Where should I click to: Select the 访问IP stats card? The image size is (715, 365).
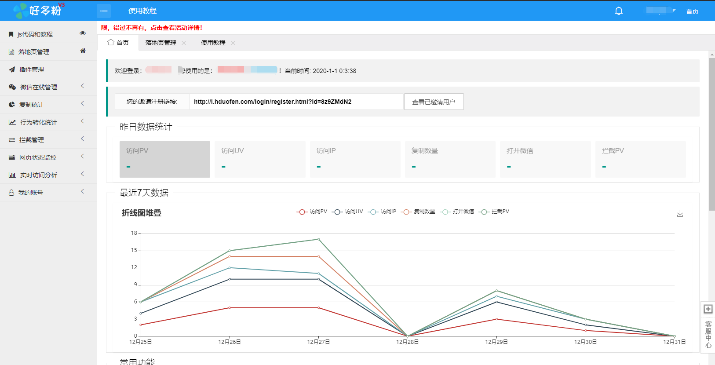tap(355, 159)
